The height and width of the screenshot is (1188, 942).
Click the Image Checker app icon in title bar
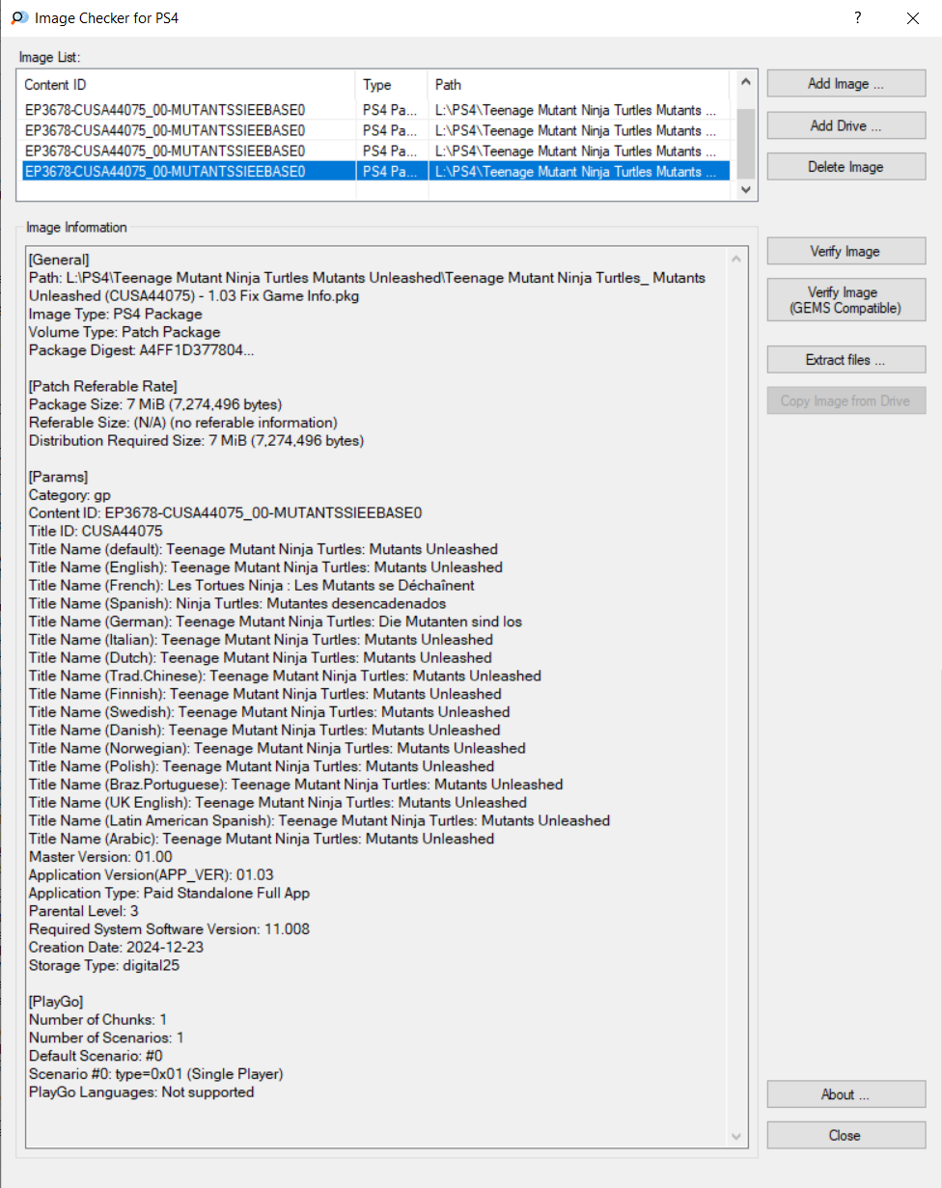pos(18,17)
